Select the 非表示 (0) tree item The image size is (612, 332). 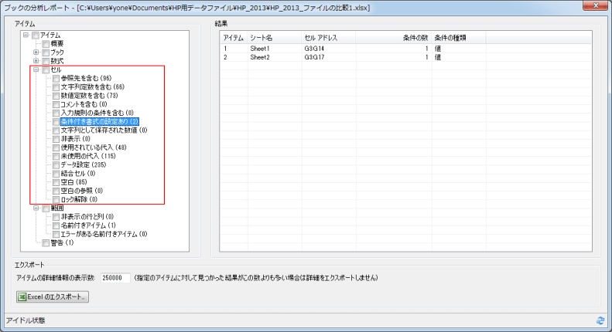click(75, 139)
